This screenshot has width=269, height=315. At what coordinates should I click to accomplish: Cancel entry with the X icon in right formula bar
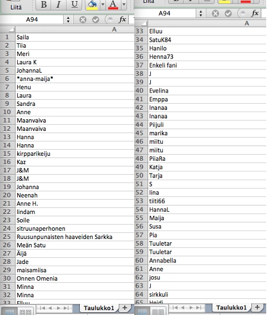point(215,13)
